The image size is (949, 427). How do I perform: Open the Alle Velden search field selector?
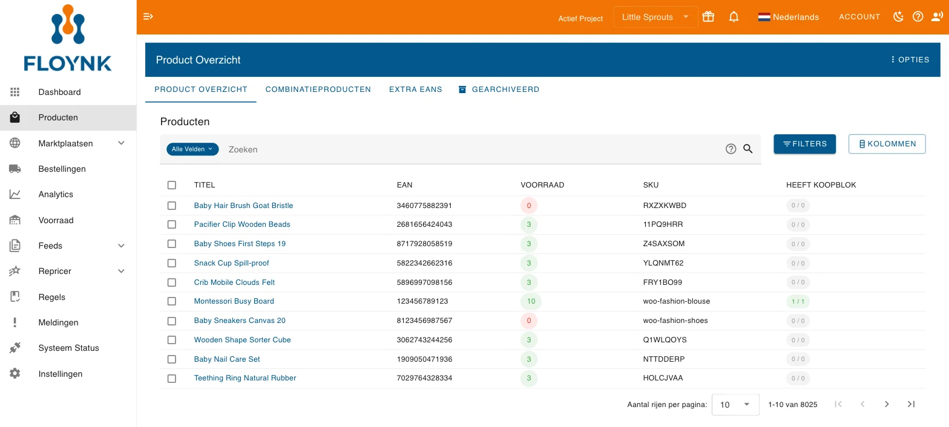coord(192,149)
